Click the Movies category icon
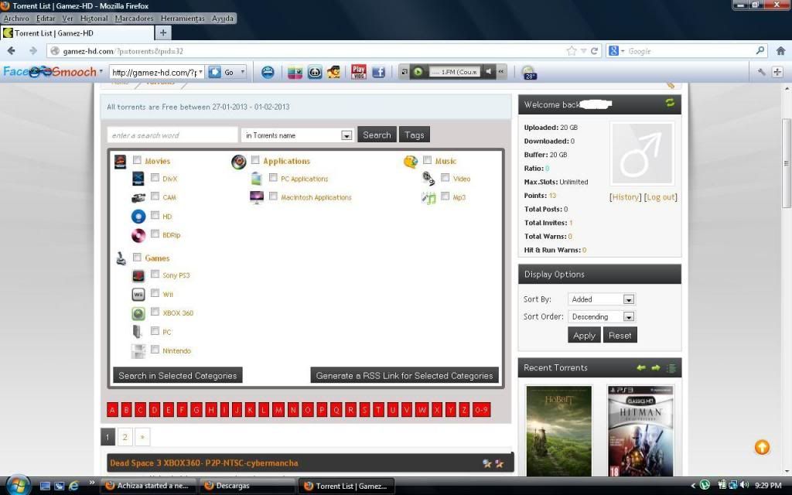Image resolution: width=792 pixels, height=495 pixels. [120, 162]
